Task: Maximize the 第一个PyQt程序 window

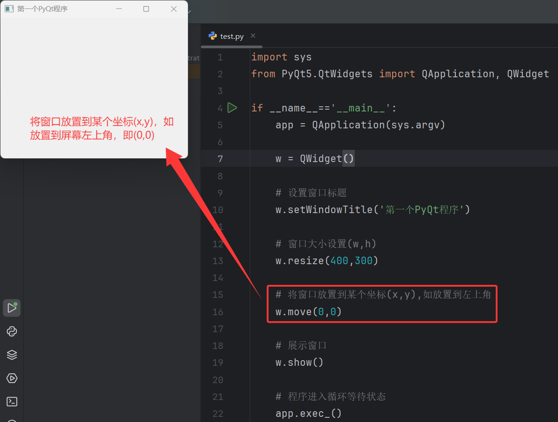Action: click(x=146, y=9)
